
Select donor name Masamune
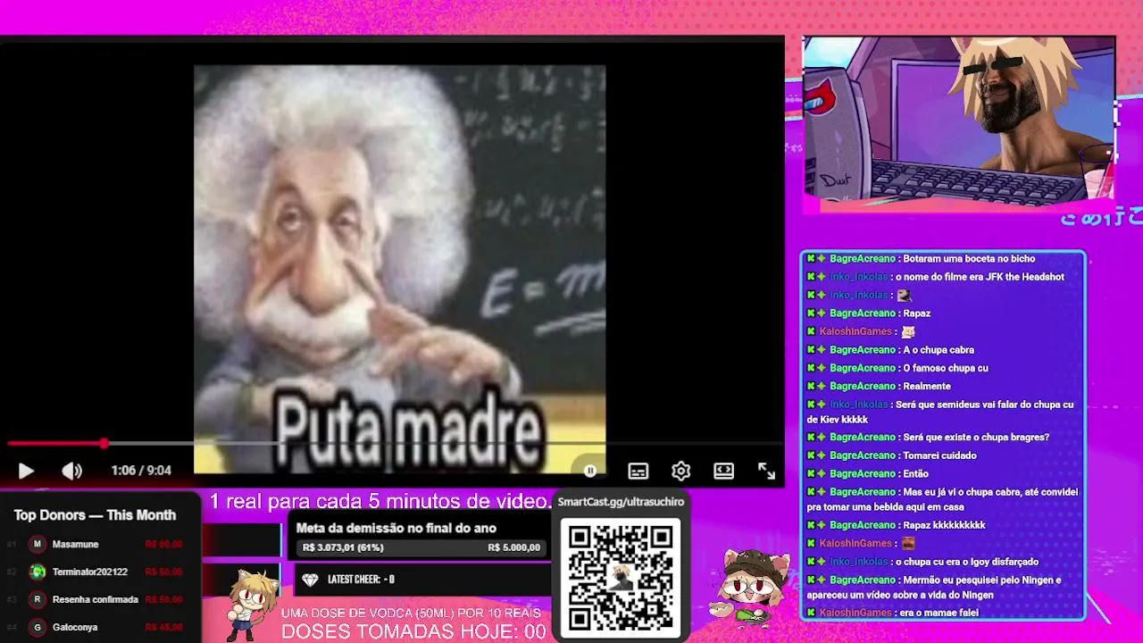pos(75,544)
